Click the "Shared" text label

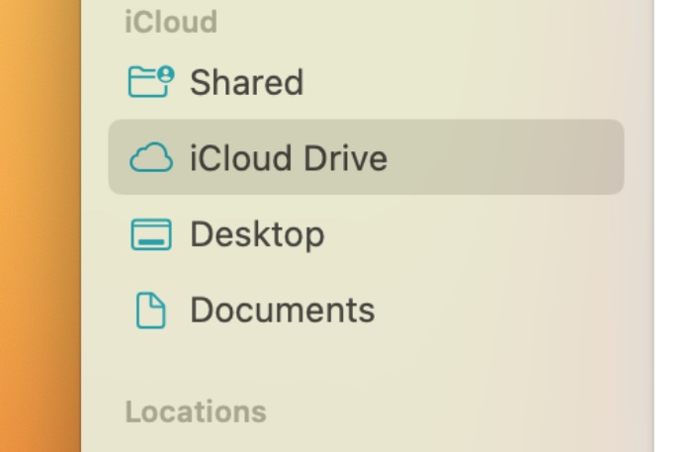246,82
